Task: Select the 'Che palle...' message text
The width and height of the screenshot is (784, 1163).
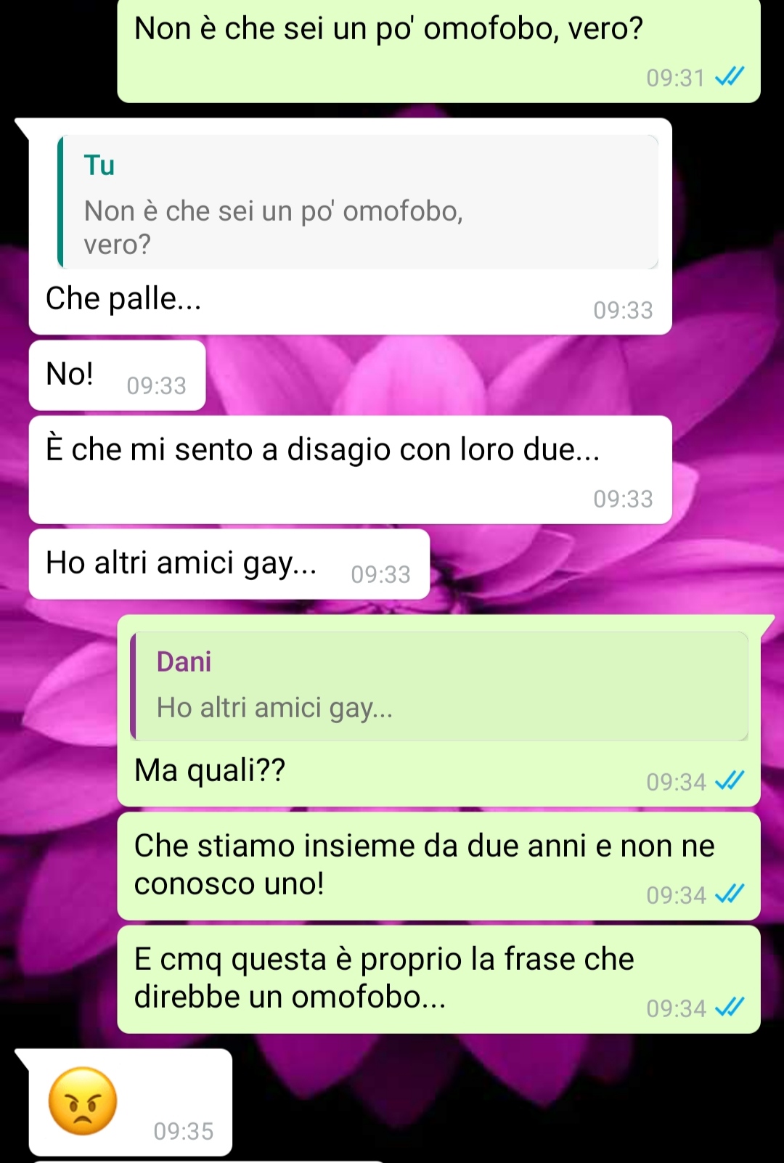Action: (123, 298)
